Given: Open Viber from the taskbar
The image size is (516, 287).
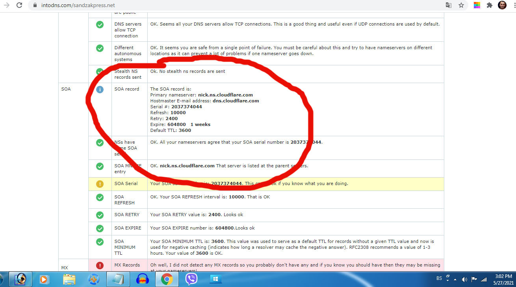Looking at the screenshot, I should tap(191, 279).
